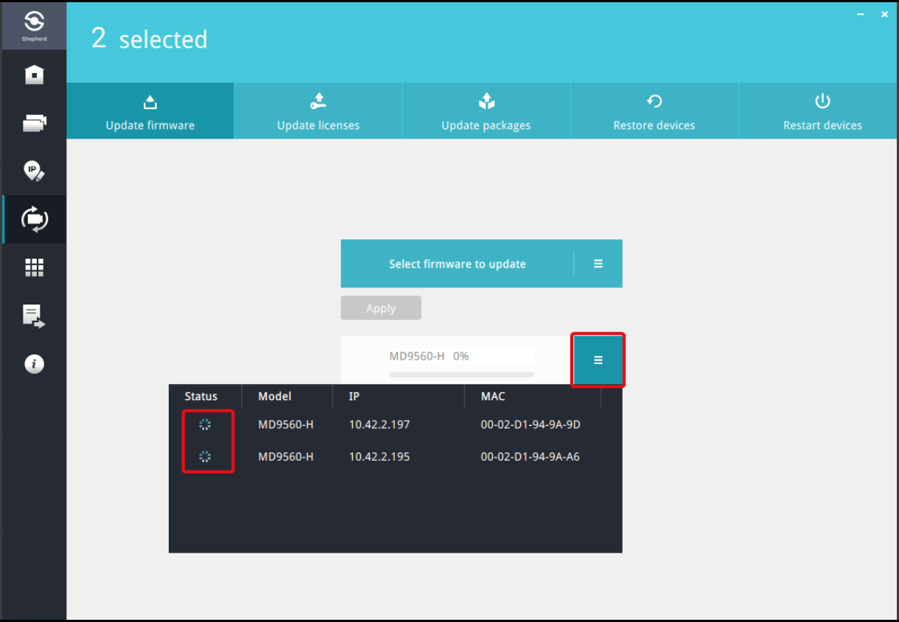Open the Home dashboard from the sidebar

(34, 74)
